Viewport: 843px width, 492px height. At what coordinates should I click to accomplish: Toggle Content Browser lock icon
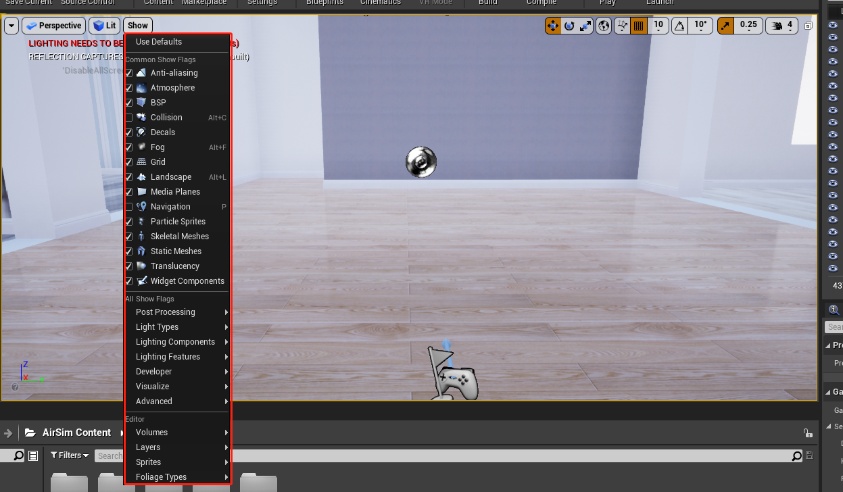pos(808,433)
